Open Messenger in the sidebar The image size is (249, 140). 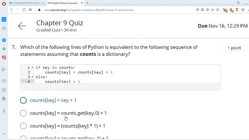click(4, 40)
